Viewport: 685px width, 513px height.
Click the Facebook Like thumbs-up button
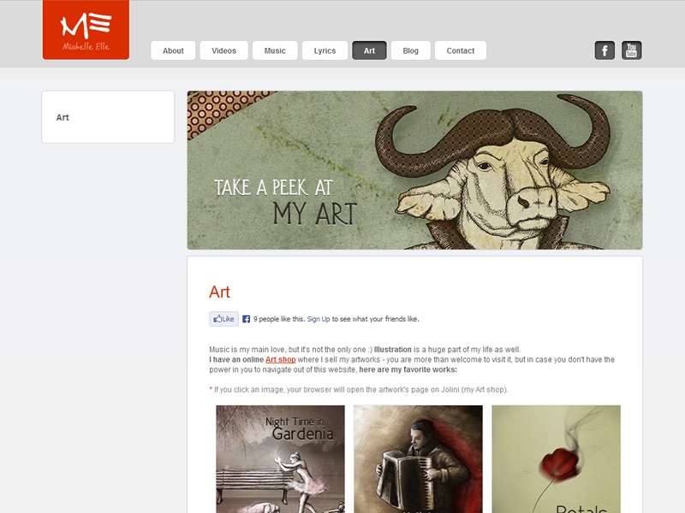coord(223,319)
